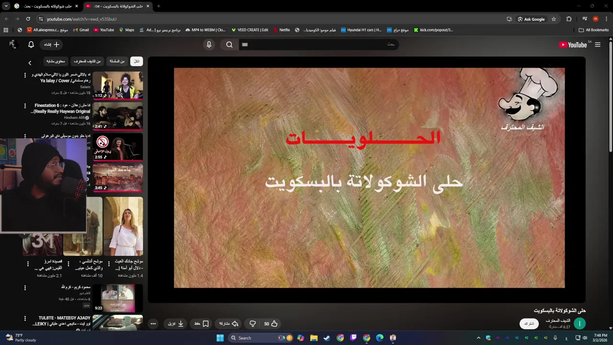Viewport: 613px width, 345px height.
Task: Open the browser extensions puzzle icon
Action: pyautogui.click(x=569, y=19)
